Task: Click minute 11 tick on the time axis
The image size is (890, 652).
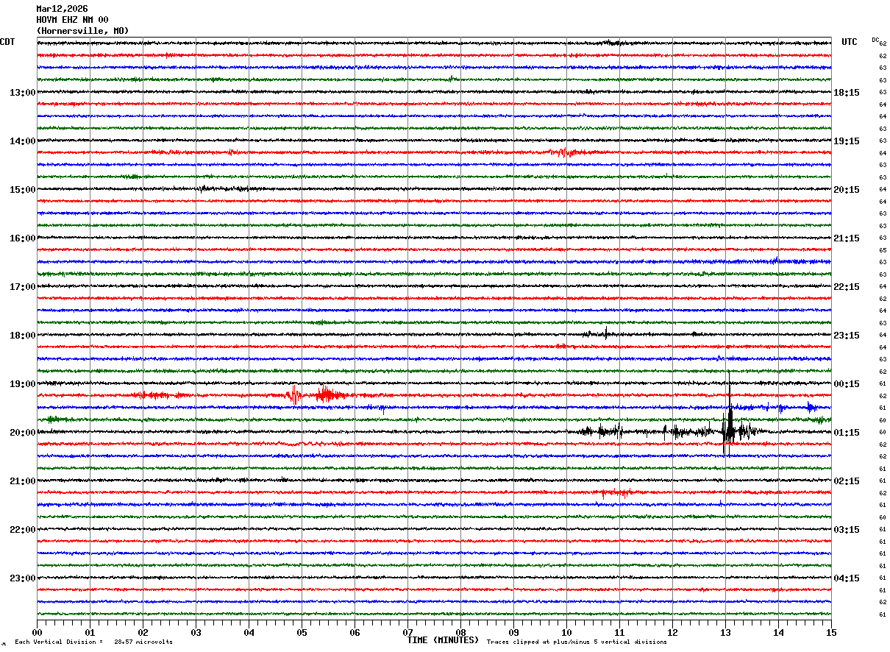Action: click(619, 632)
